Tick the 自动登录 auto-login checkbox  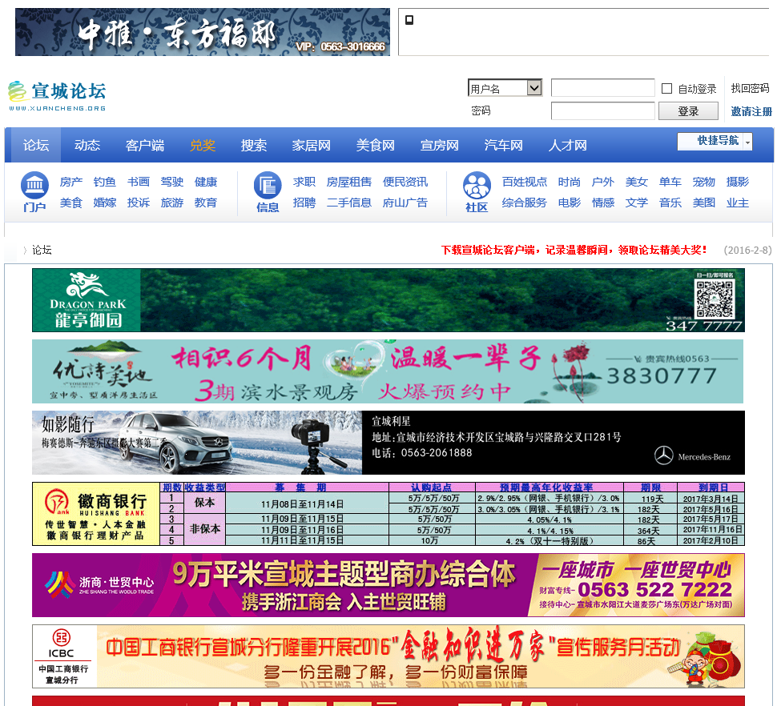[x=667, y=89]
